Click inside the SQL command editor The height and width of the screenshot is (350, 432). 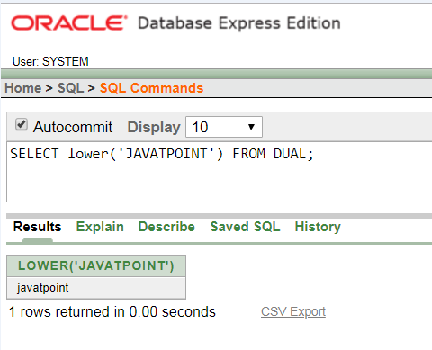220,172
